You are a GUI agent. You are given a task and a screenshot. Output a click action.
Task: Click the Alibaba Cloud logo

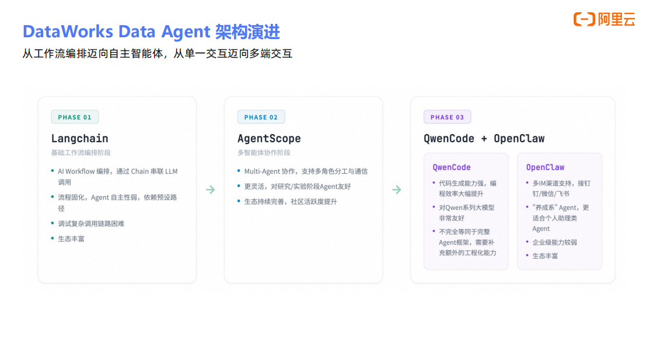point(604,19)
